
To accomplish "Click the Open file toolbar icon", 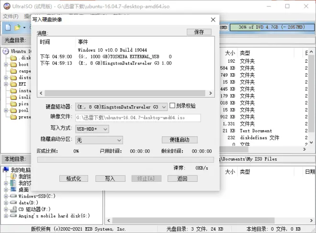I will tap(18, 27).
